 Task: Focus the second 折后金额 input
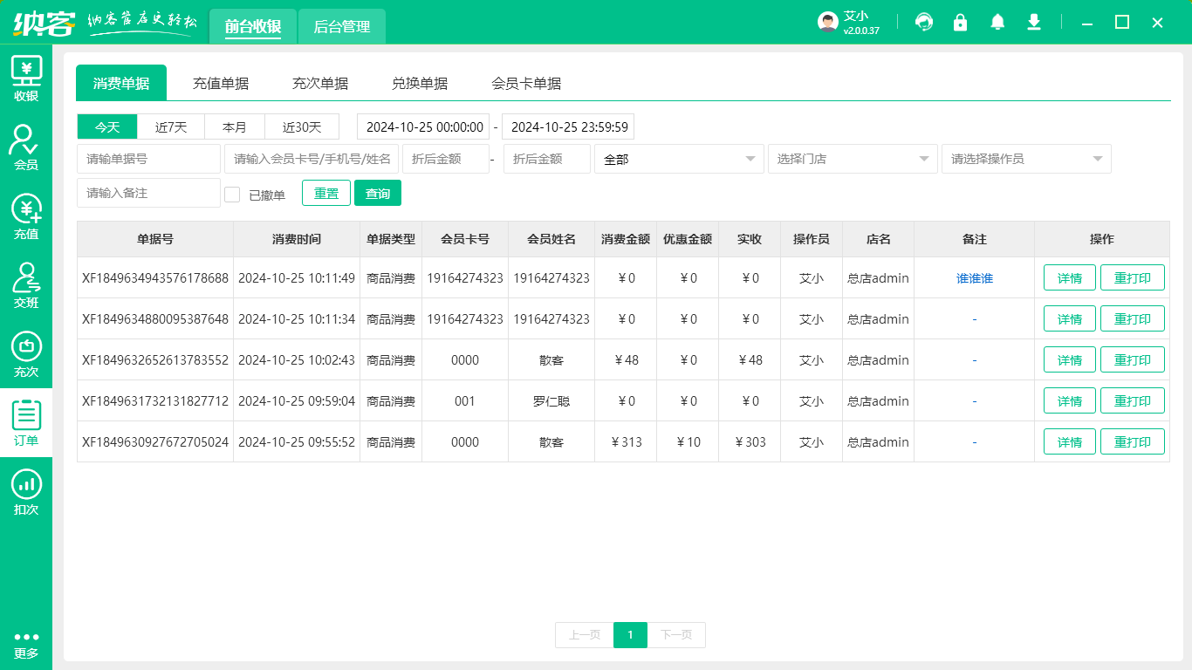pos(547,159)
